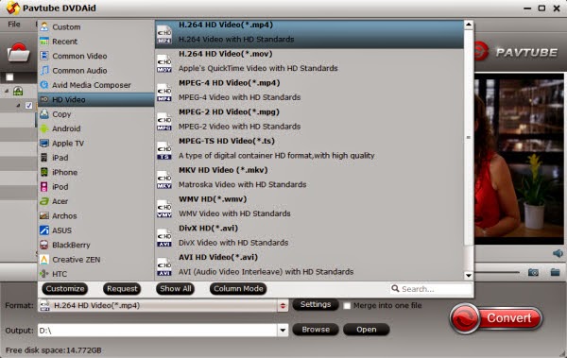567x358 pixels.
Task: Click the Output path field
Action: click(158, 330)
